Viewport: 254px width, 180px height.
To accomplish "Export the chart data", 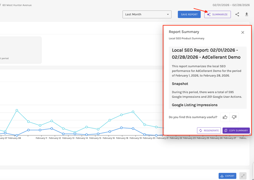I will [x=227, y=176].
